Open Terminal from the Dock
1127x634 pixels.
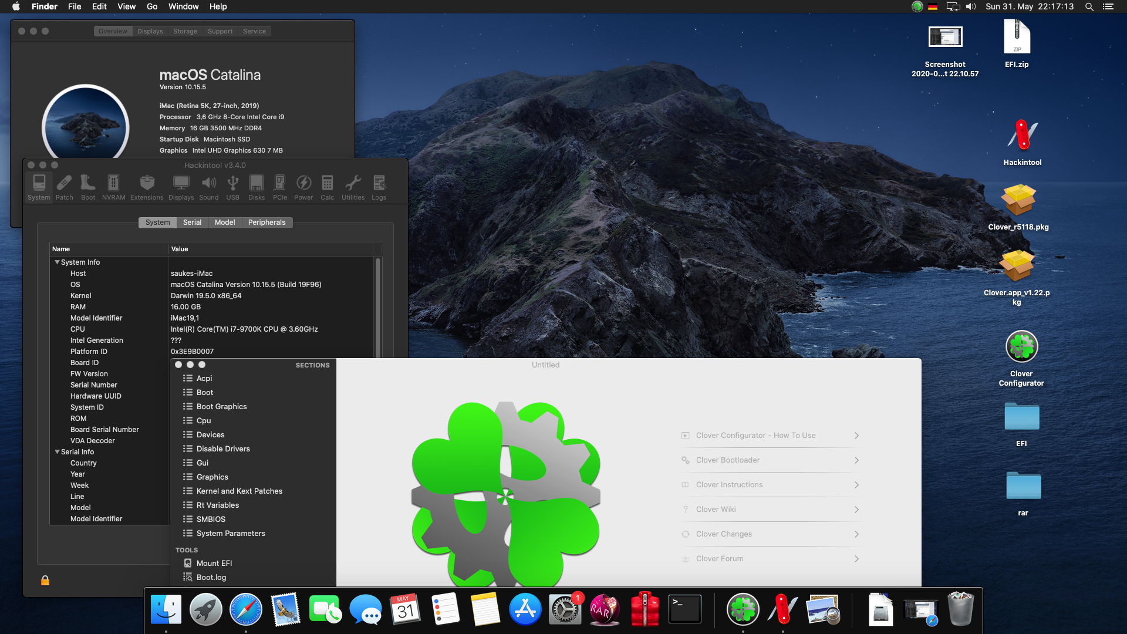685,609
